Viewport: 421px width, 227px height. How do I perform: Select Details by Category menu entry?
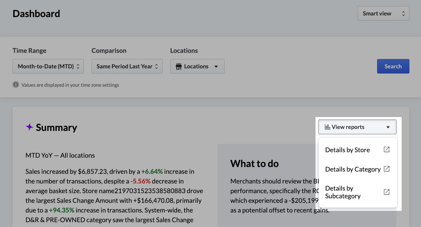pos(357,169)
